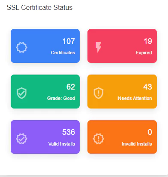168x177 pixels.
Task: Click the number 107 on blue card
Action: (69, 41)
